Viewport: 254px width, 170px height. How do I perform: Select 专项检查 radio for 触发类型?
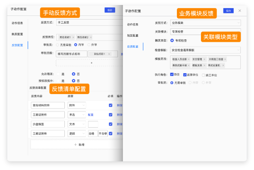pos(172,40)
